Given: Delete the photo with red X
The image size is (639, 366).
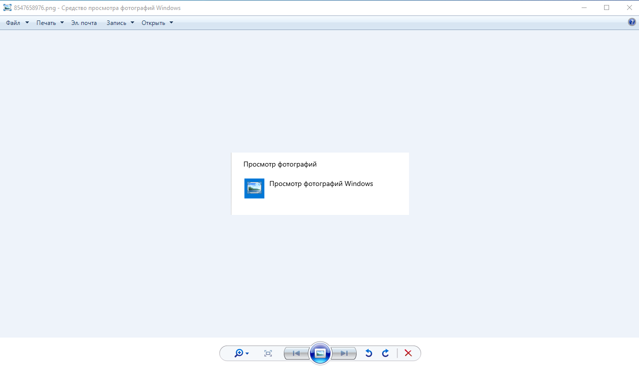Looking at the screenshot, I should click(x=408, y=353).
